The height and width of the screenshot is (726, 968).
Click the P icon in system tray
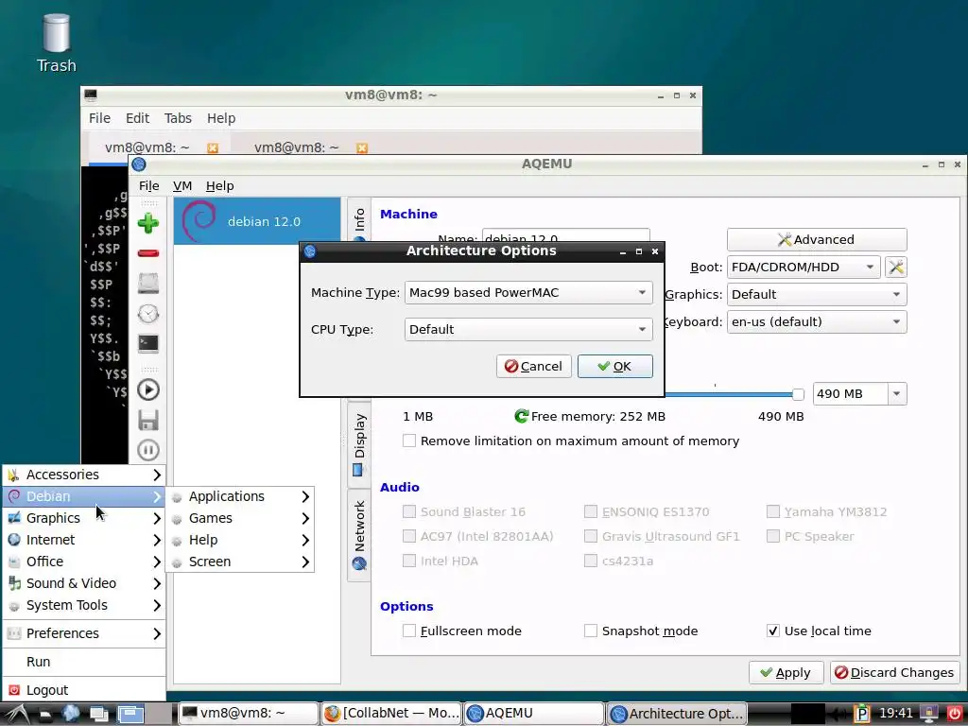(x=861, y=715)
